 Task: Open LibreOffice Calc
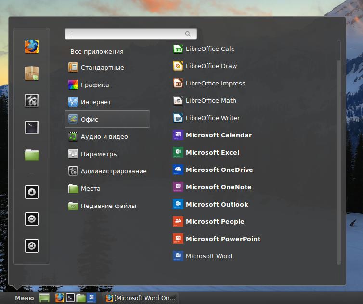(x=204, y=49)
